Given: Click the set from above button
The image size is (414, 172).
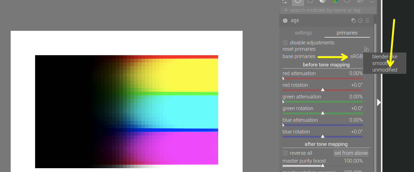Looking at the screenshot, I should [x=351, y=153].
